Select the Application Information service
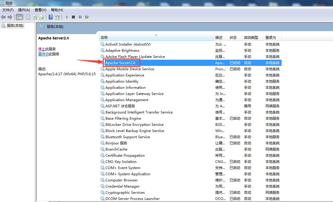This screenshot has height=202, width=333. tap(191, 87)
